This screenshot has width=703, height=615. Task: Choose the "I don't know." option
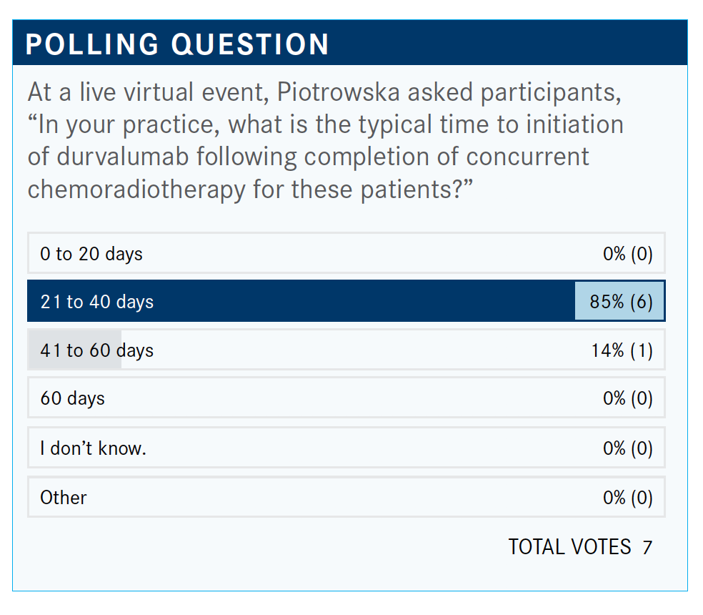(x=93, y=448)
